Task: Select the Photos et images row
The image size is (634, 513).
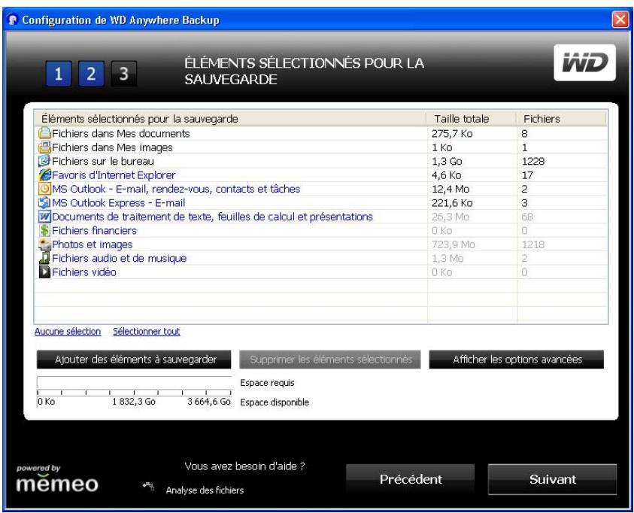Action: (321, 244)
